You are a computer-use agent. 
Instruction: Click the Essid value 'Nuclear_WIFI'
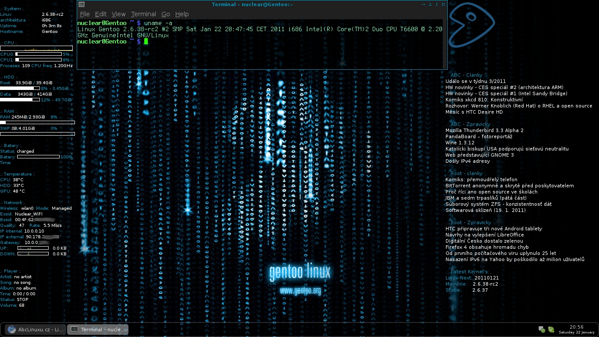pos(29,214)
